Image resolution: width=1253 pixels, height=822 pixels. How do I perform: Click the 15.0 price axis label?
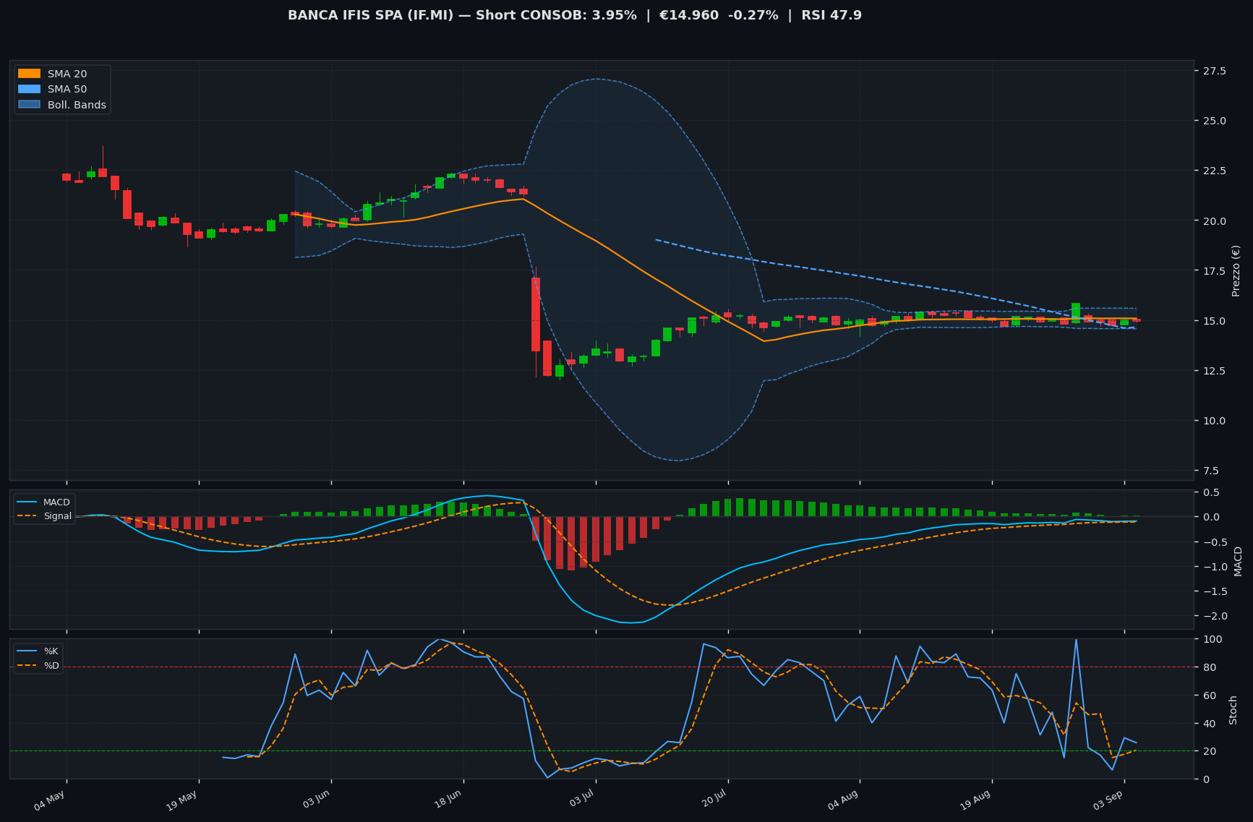[x=1214, y=321]
